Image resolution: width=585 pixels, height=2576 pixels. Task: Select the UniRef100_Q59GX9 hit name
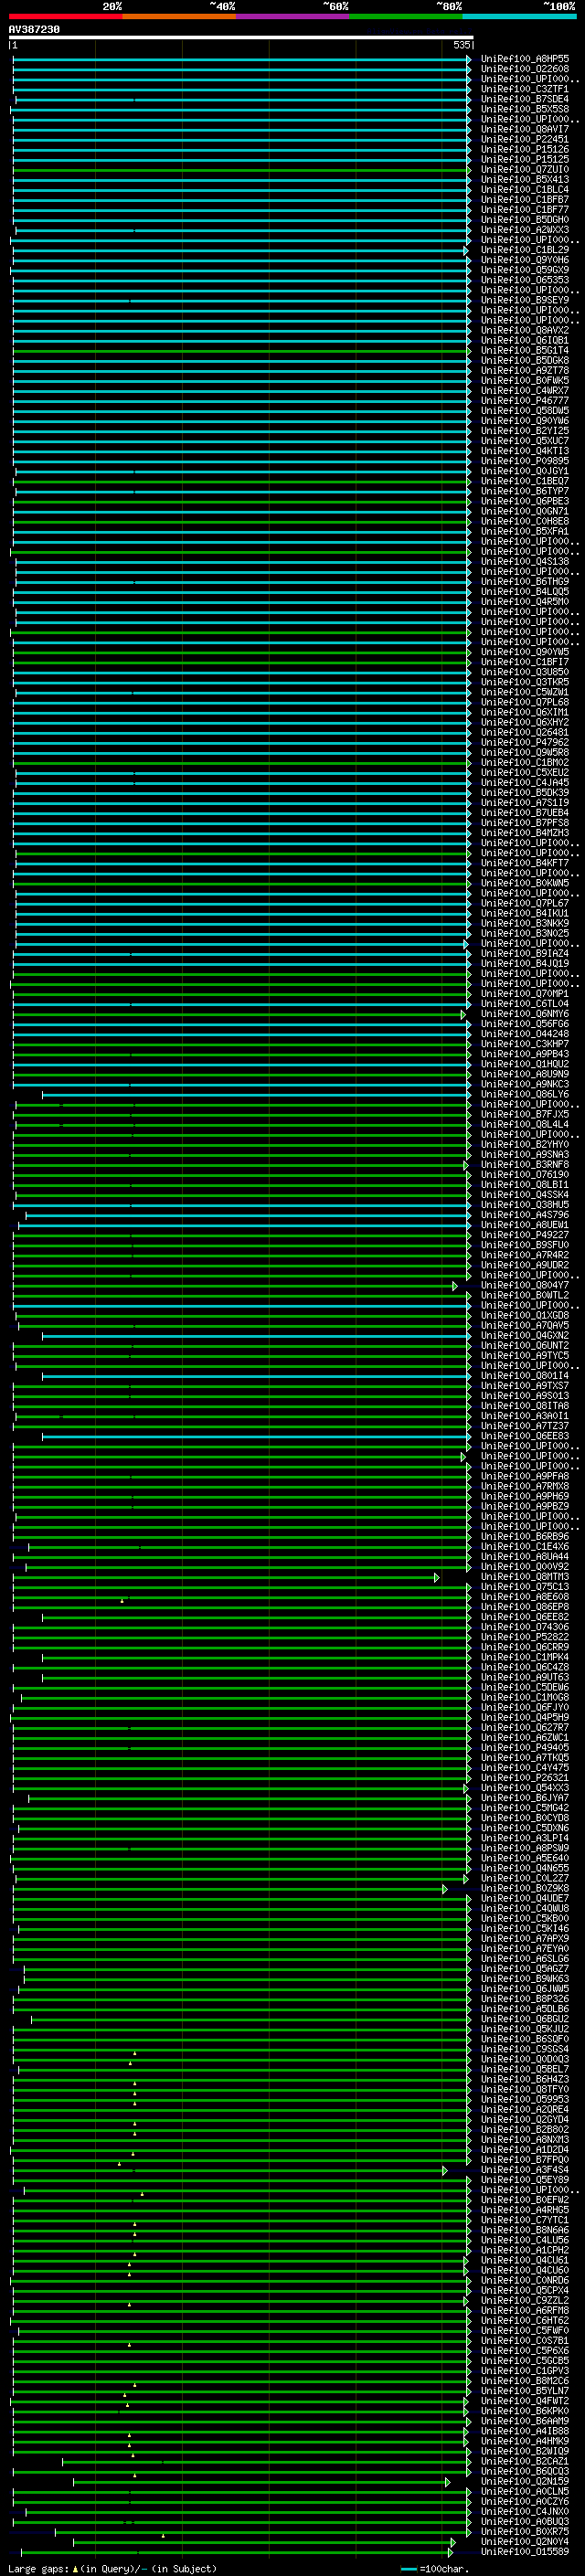pos(525,270)
